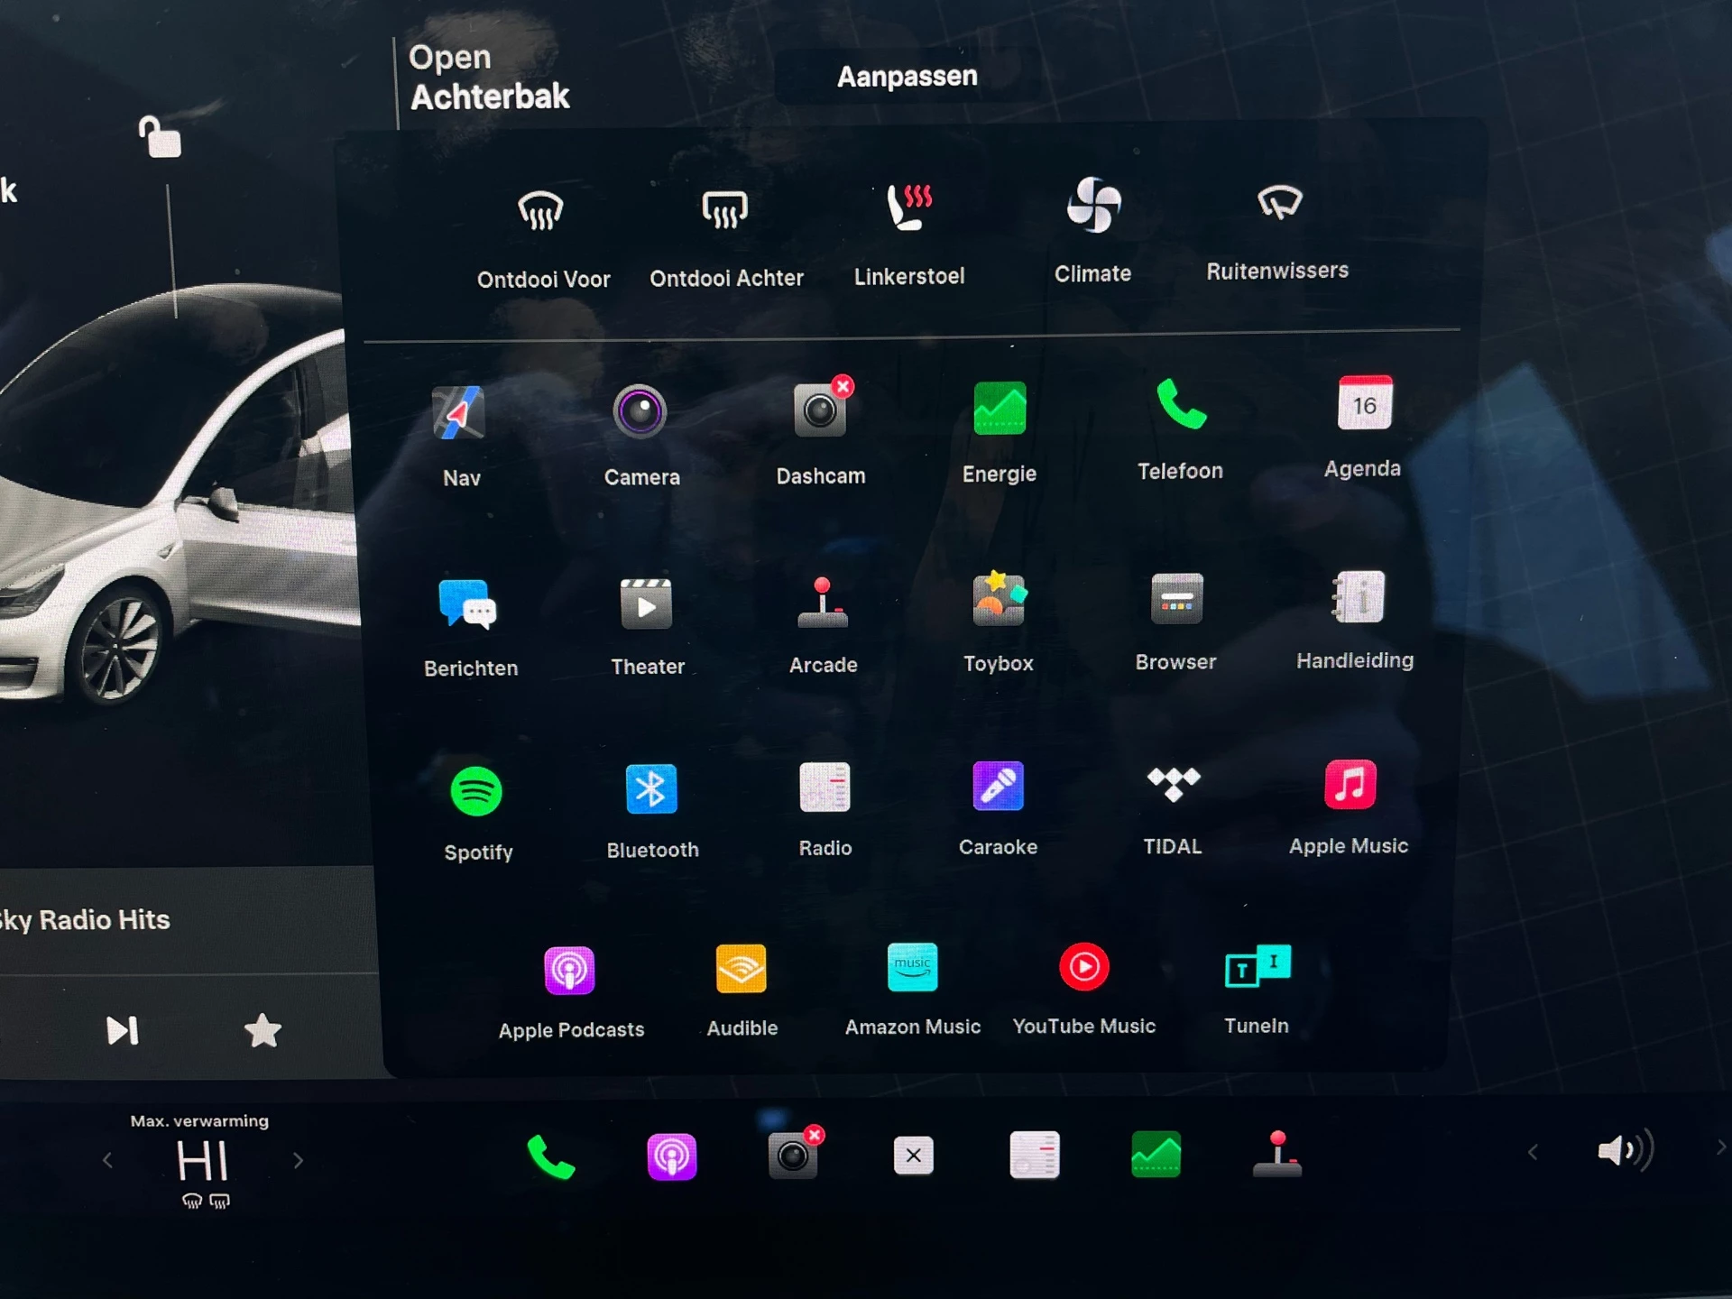Open the Energie app in grid
This screenshot has width=1732, height=1299.
click(999, 410)
